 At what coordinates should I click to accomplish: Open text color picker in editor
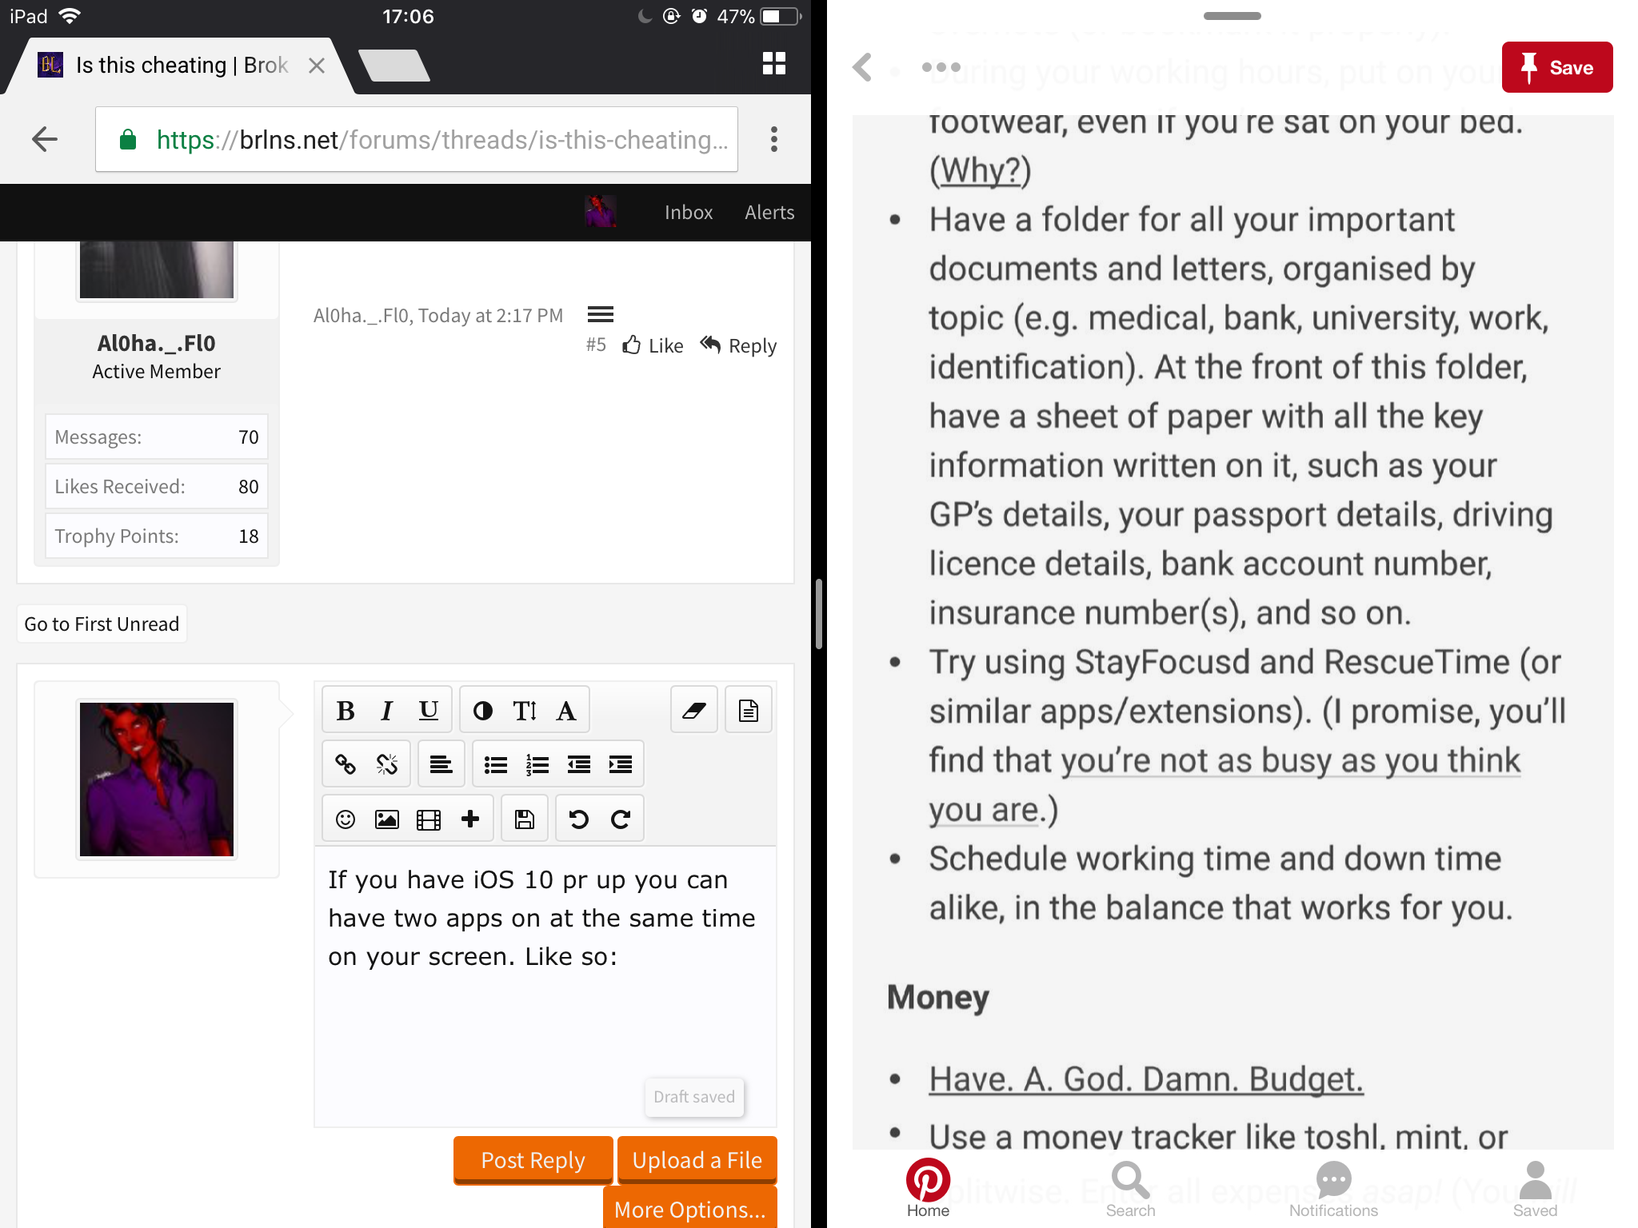(x=482, y=710)
